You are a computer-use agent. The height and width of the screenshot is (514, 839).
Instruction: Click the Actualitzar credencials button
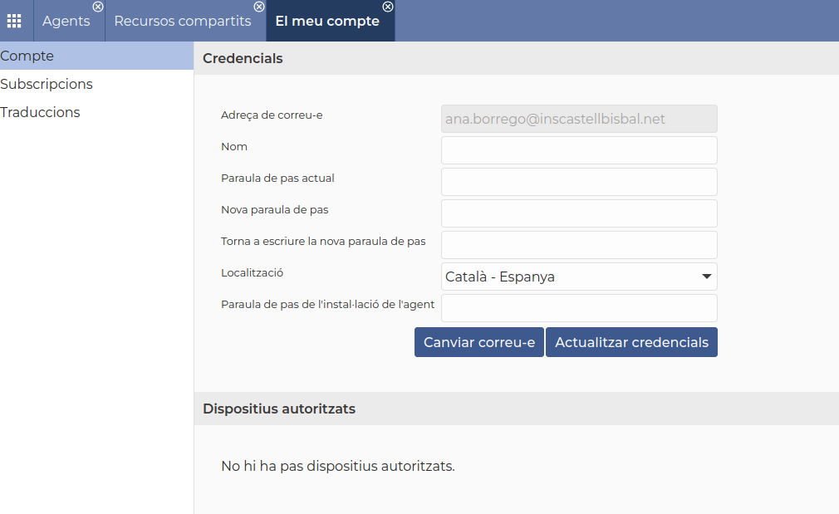(631, 342)
